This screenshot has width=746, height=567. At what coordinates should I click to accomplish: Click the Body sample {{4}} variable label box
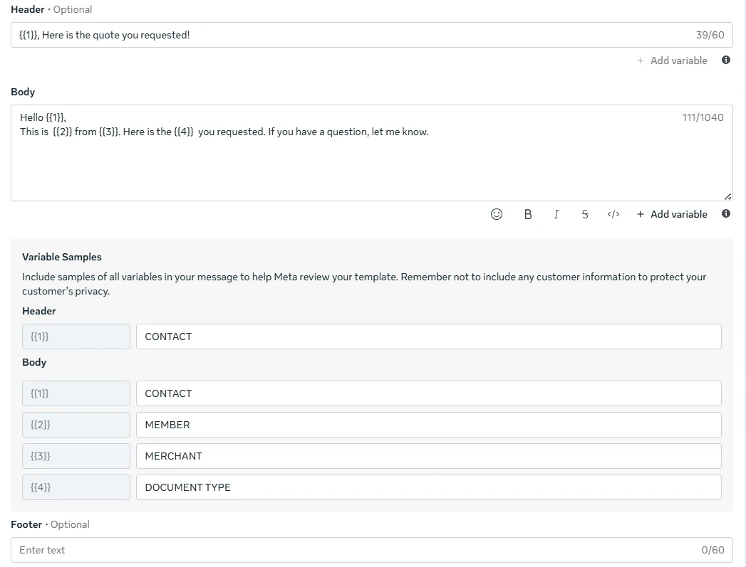pos(76,487)
